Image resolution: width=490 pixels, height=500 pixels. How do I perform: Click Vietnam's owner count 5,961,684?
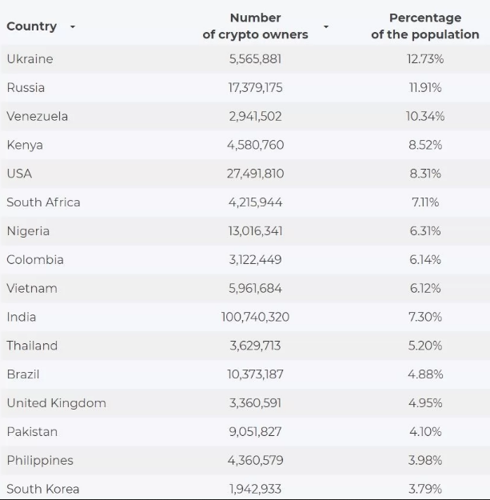click(x=255, y=288)
